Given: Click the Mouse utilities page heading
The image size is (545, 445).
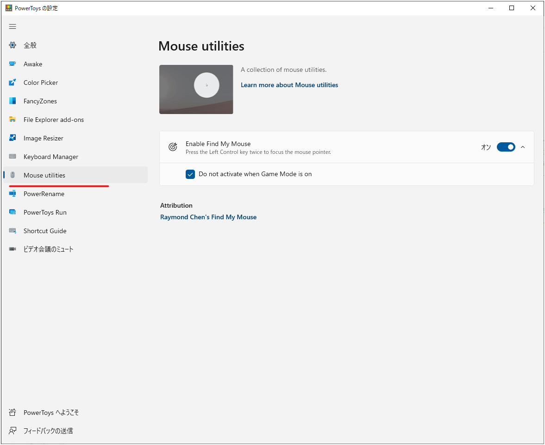Looking at the screenshot, I should tap(201, 46).
